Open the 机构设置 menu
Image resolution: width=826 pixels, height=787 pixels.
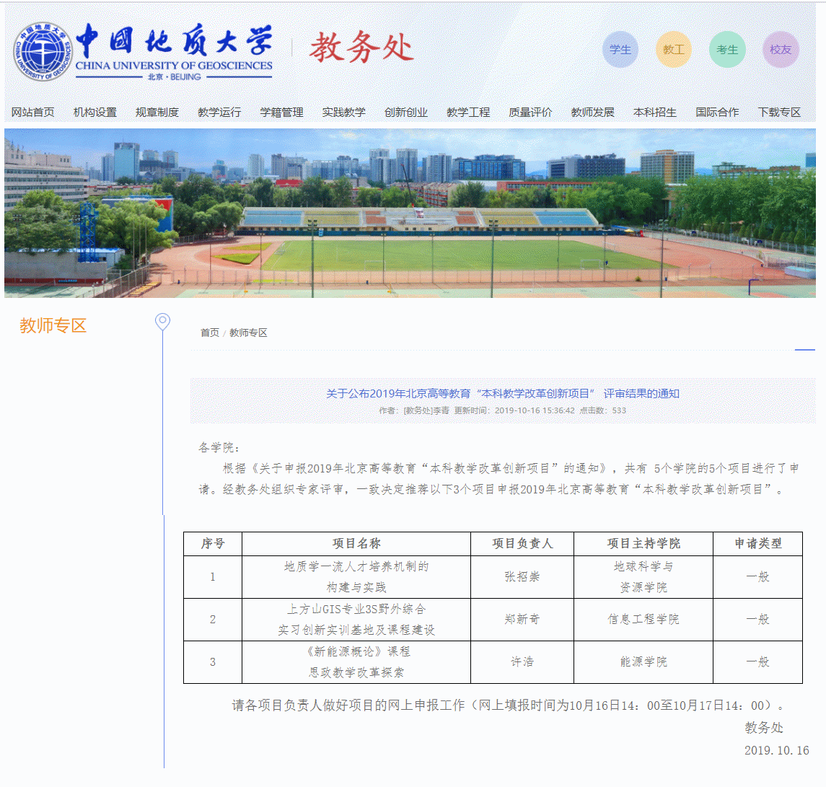click(x=95, y=113)
